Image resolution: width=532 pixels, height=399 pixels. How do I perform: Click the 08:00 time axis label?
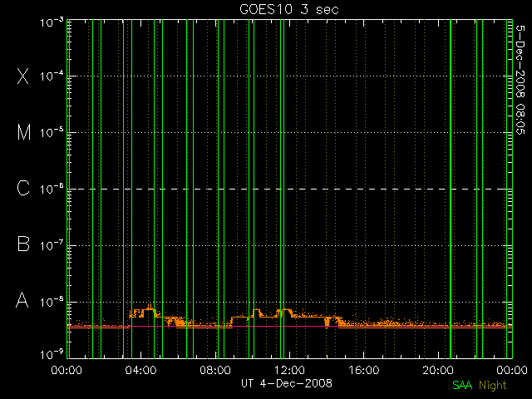(x=215, y=370)
